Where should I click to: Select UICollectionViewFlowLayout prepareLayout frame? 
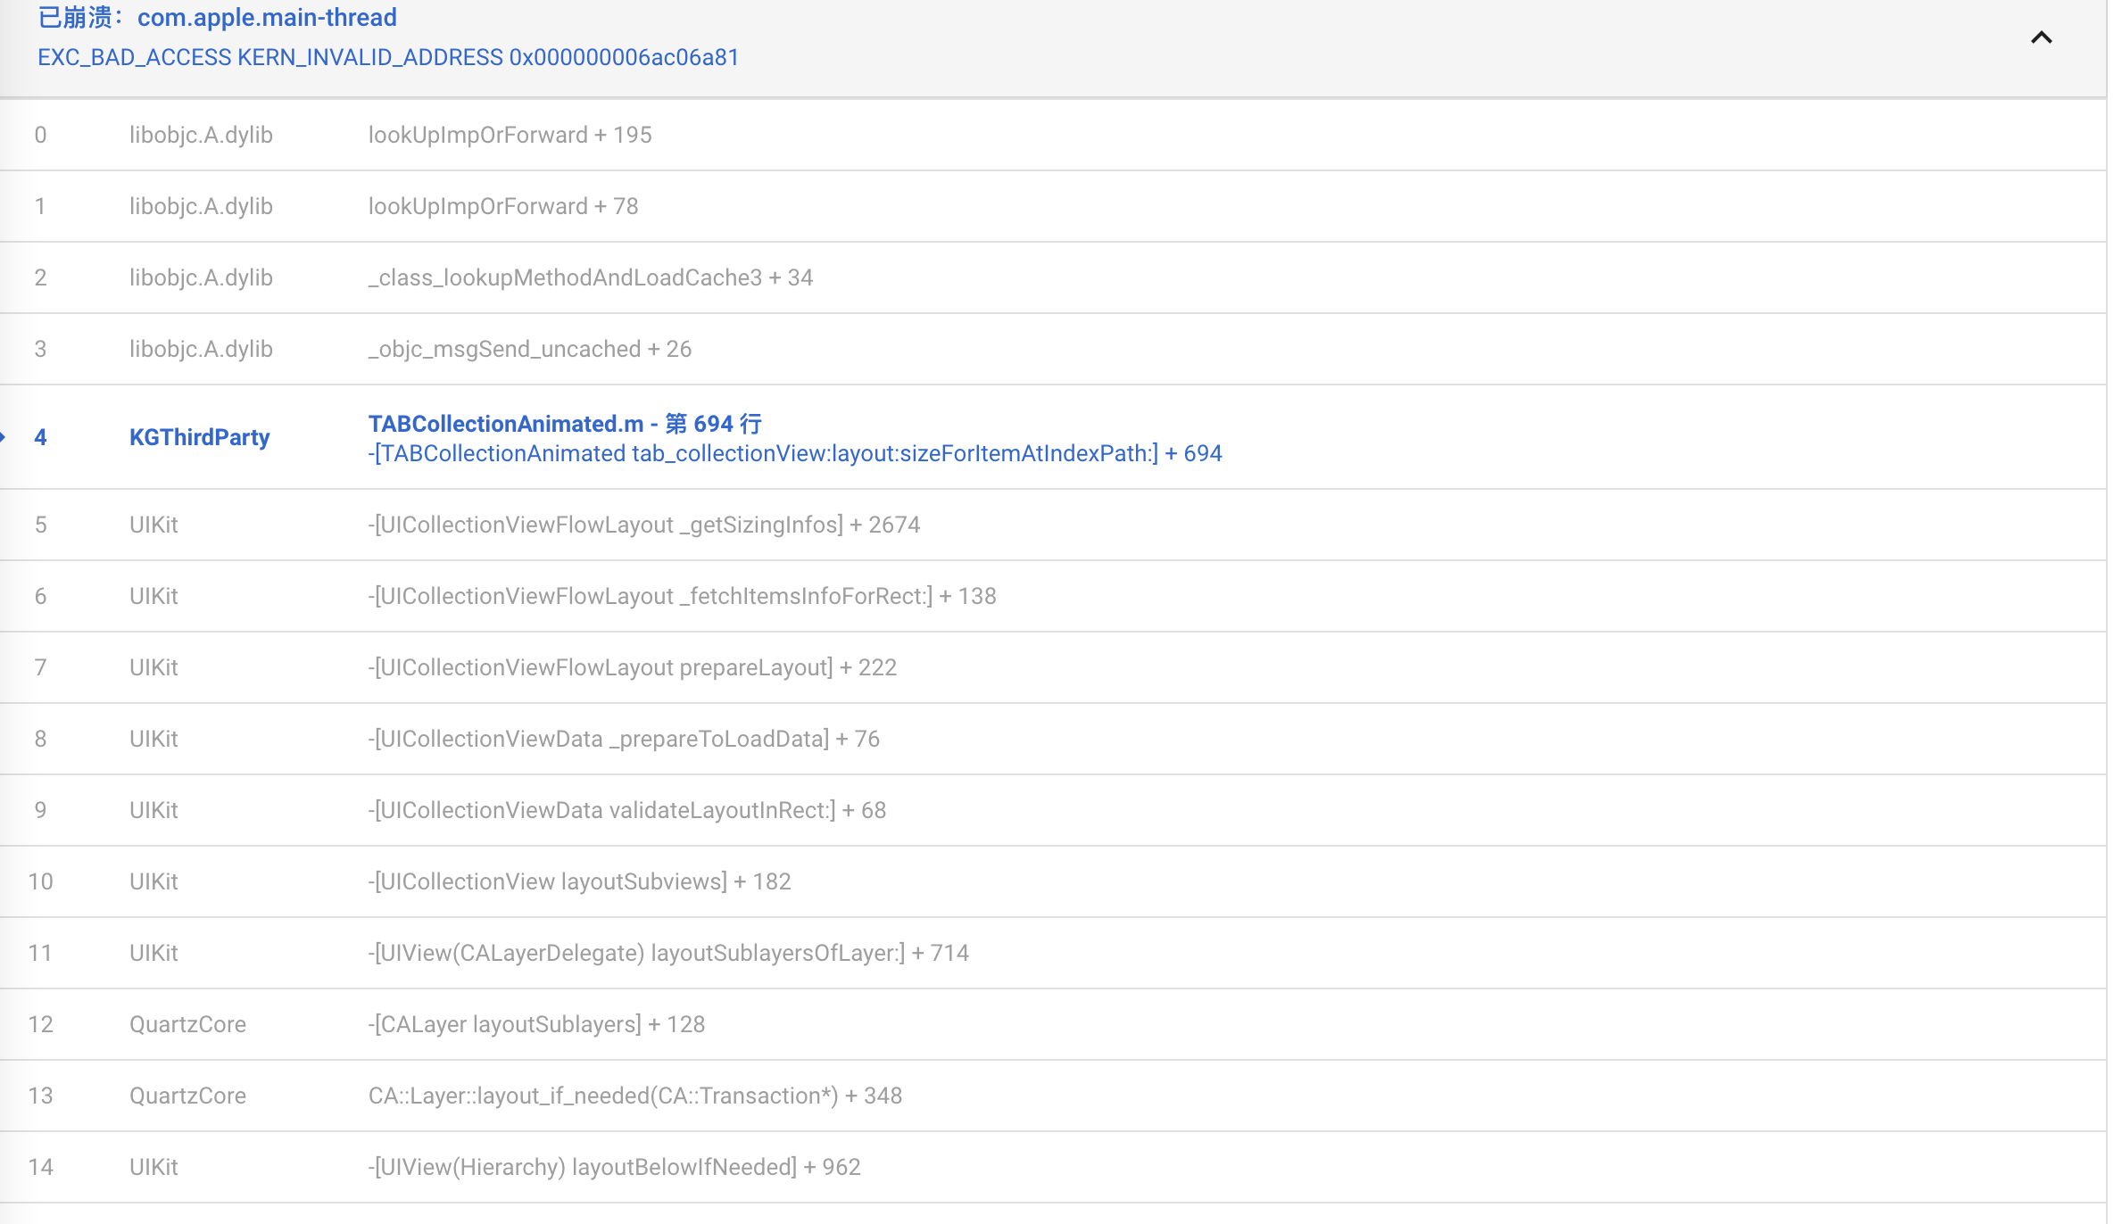pyautogui.click(x=1053, y=667)
